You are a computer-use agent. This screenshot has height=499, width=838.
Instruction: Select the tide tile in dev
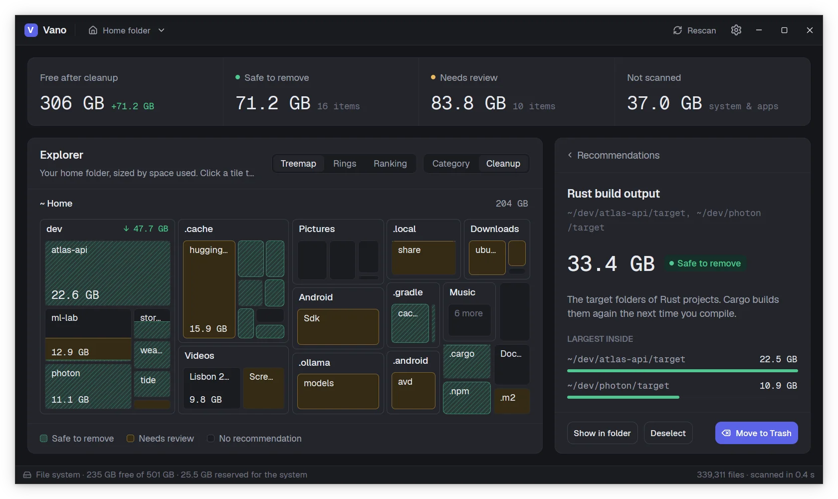tap(152, 384)
